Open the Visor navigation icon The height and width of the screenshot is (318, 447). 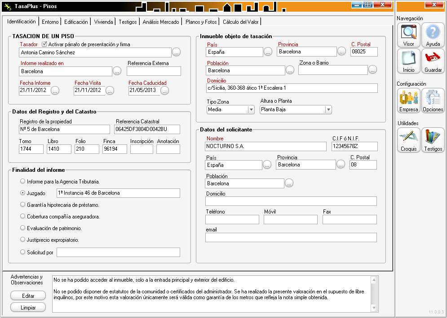[408, 35]
